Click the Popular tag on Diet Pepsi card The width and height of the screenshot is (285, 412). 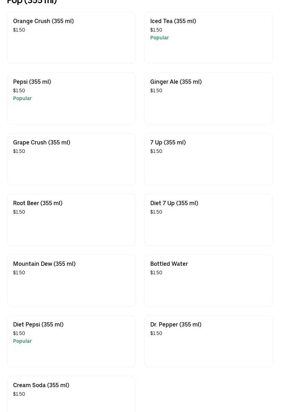click(22, 341)
